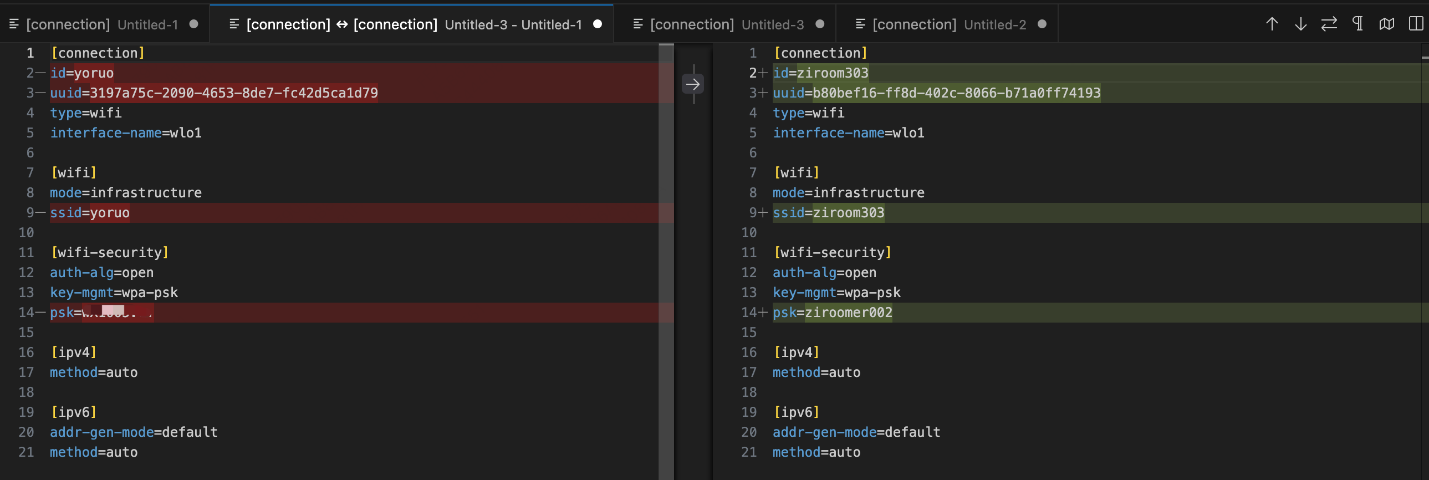Click file icon on Untitled-3 tab
This screenshot has width=1429, height=480.
638,24
